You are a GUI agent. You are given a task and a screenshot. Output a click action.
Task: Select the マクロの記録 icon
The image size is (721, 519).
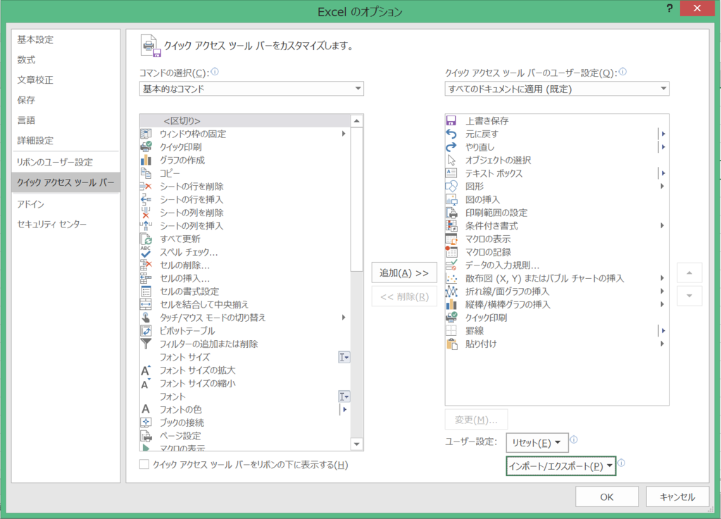[x=451, y=252]
